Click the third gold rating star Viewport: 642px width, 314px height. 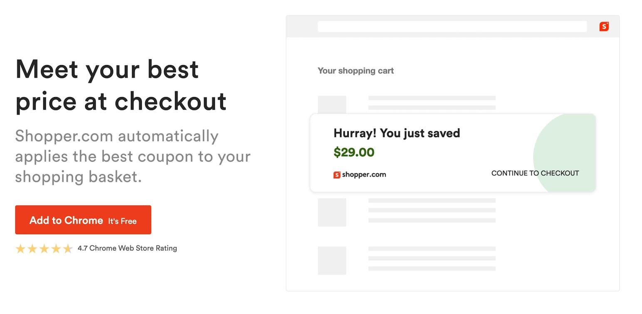[44, 249]
